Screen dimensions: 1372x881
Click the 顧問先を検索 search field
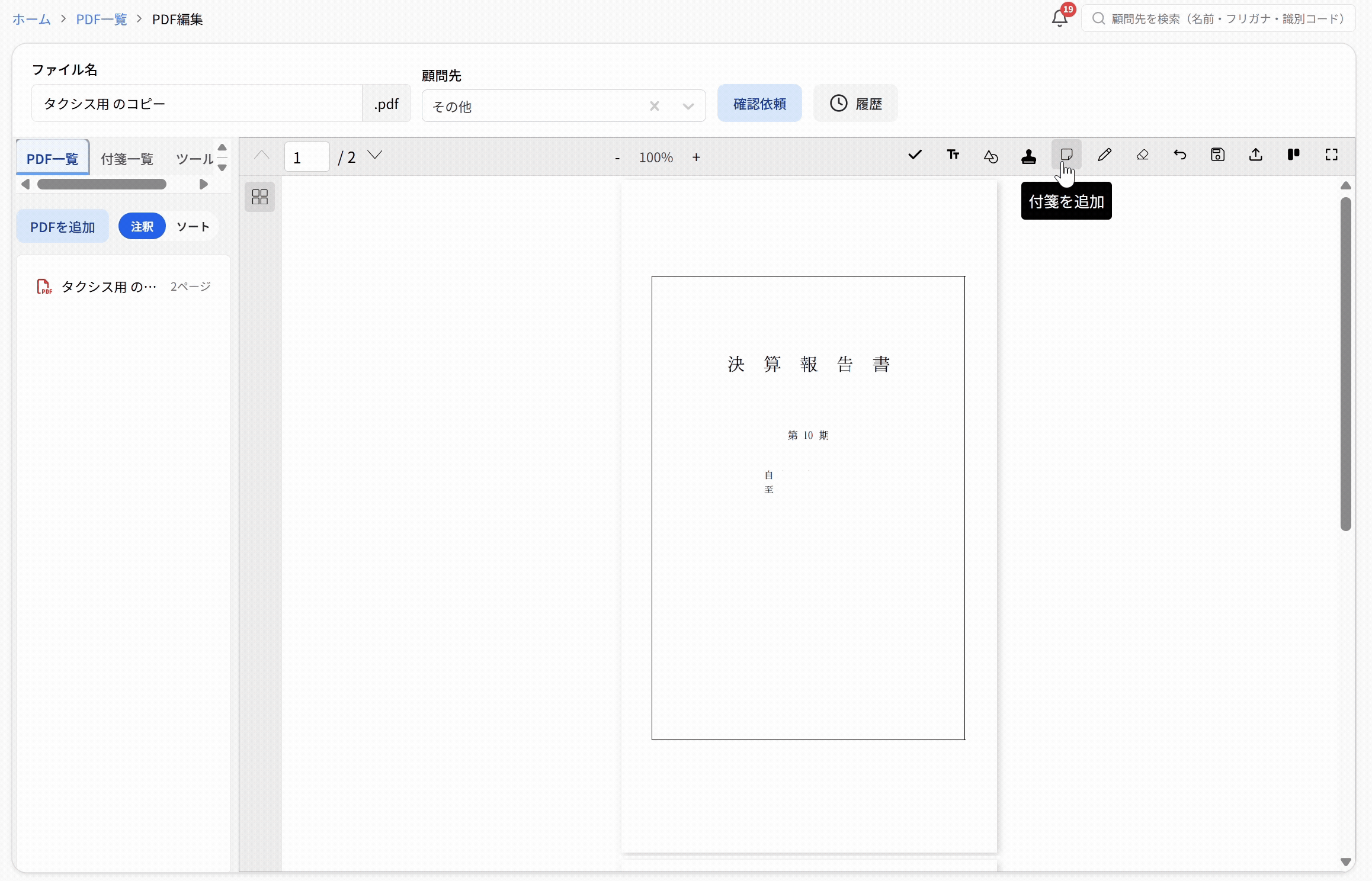(x=1218, y=18)
